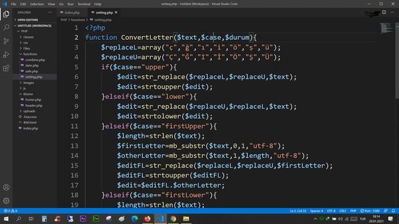Open the Help menu
This screenshot has height=224, width=399.
pyautogui.click(x=98, y=4)
